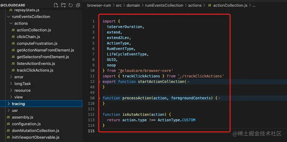Viewport: 287px width, 142px height.
Task: Click line number 1 in the gutter
Action: pos(93,21)
